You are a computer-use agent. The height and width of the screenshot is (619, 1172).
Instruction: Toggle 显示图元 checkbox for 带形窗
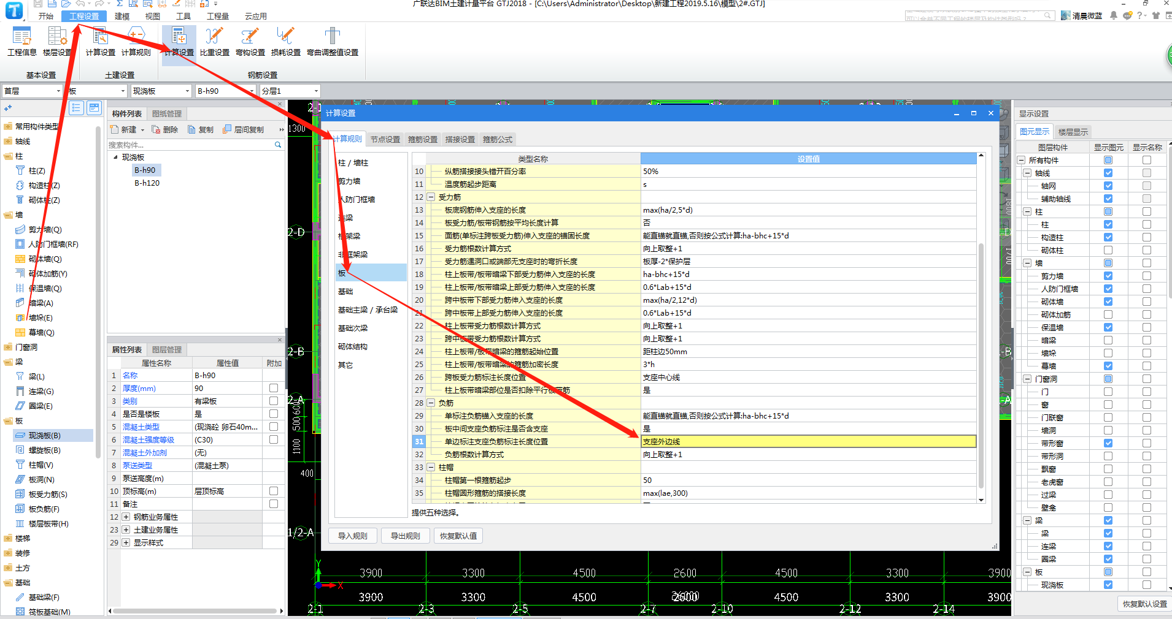point(1108,443)
